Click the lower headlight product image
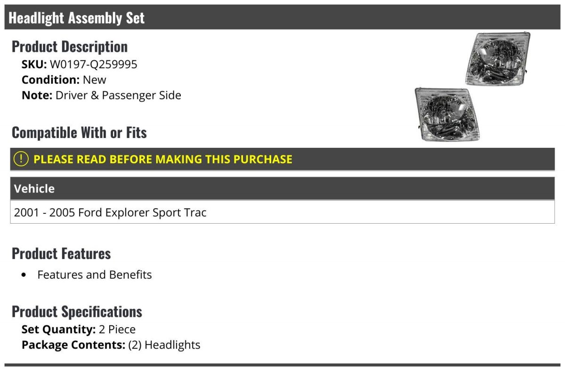 point(447,114)
